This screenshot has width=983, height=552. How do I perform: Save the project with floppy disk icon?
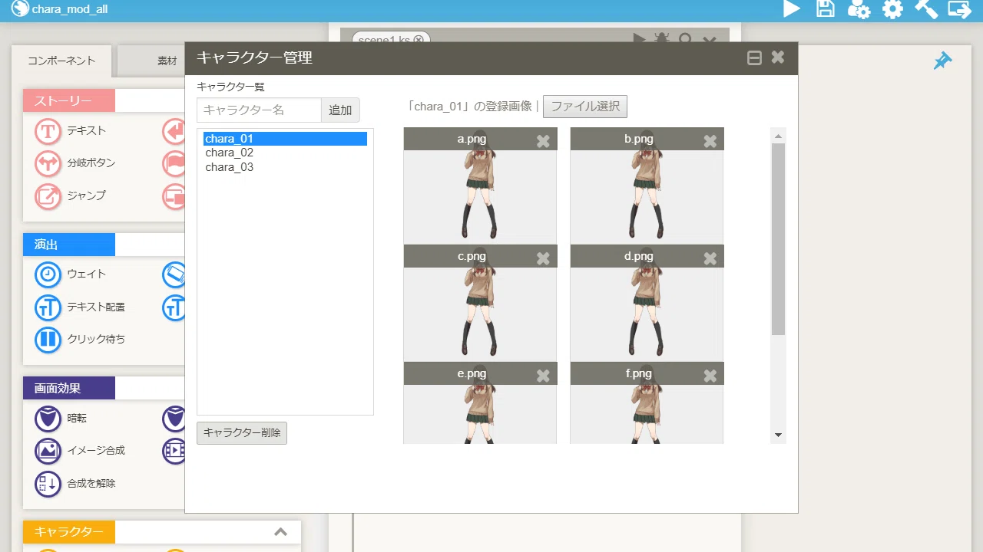[826, 9]
